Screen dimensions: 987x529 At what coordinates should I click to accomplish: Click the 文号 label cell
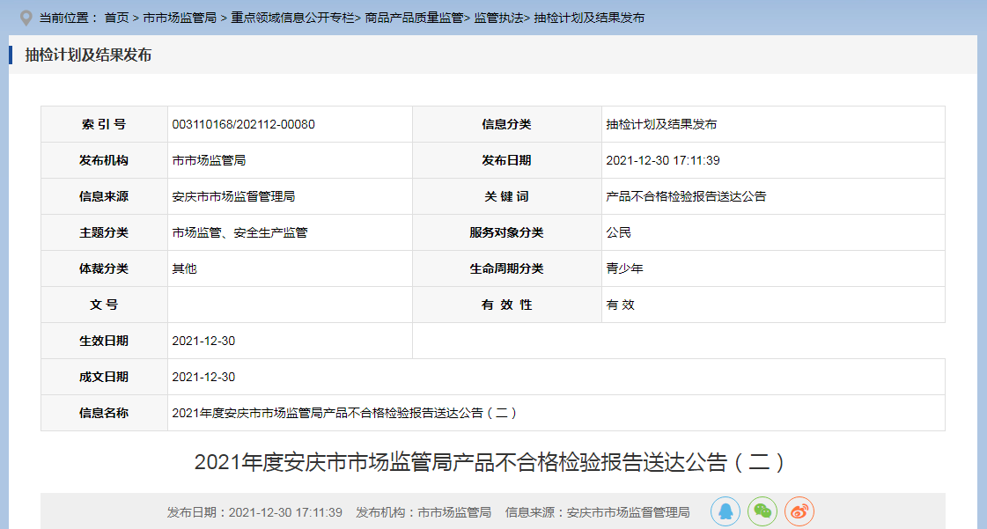tap(104, 305)
